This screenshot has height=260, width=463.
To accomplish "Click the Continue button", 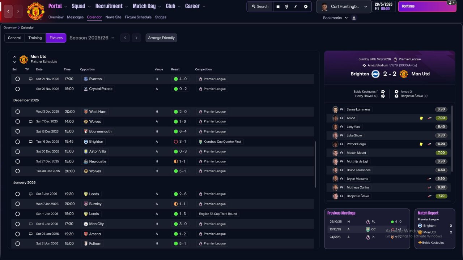I will coord(427,6).
